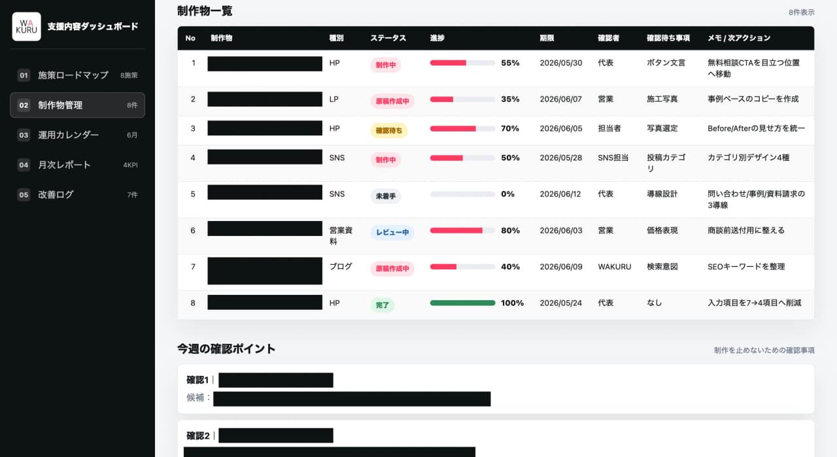Click the note Before/Afterの見せ方を統一
The height and width of the screenshot is (457, 837).
point(757,129)
